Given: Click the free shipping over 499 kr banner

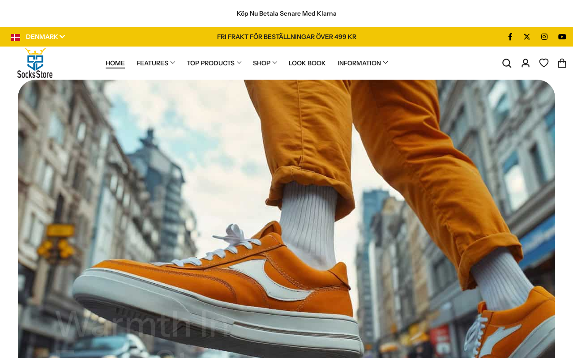Looking at the screenshot, I should [x=286, y=37].
